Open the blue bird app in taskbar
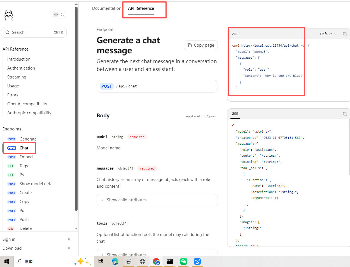 (197, 261)
